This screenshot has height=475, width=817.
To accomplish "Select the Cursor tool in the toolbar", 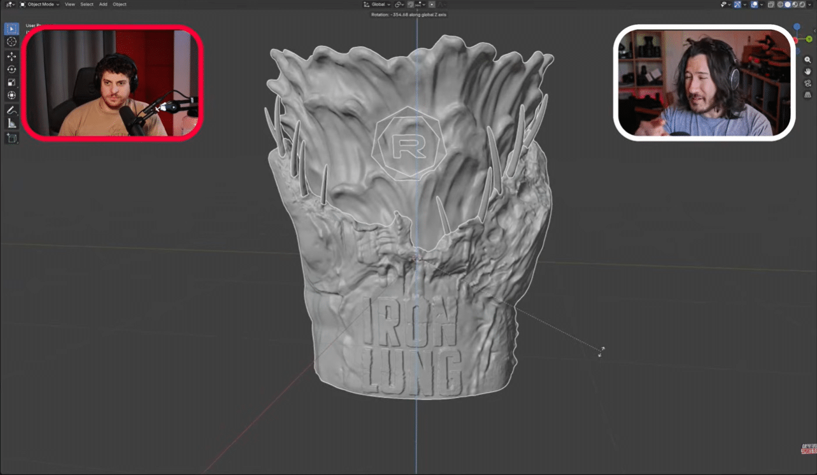I will pos(11,41).
